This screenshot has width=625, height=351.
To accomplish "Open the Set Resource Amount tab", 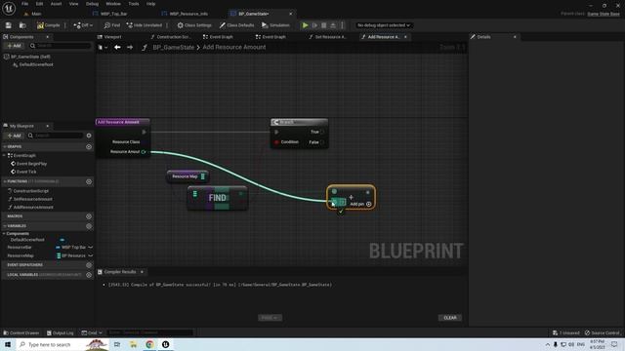I will pos(330,37).
